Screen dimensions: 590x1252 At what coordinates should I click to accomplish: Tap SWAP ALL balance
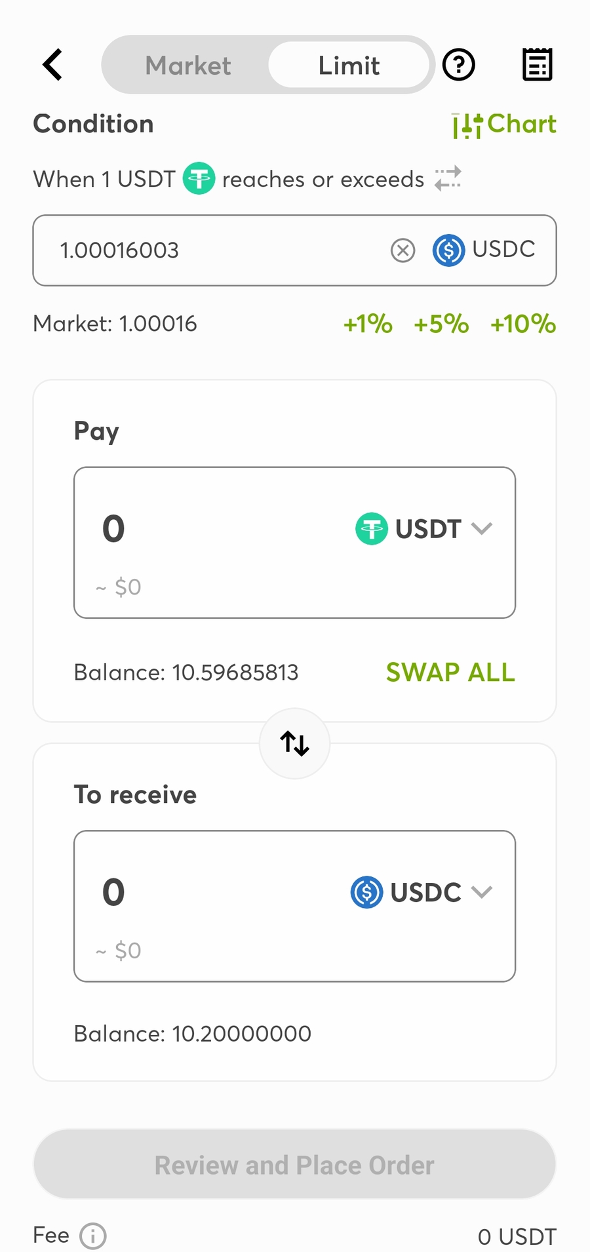[x=450, y=673]
